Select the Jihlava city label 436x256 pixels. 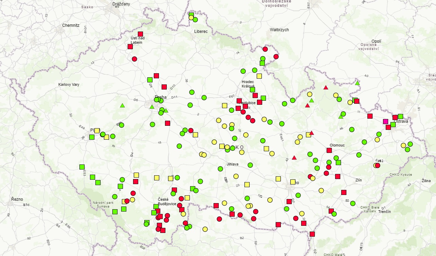click(233, 164)
